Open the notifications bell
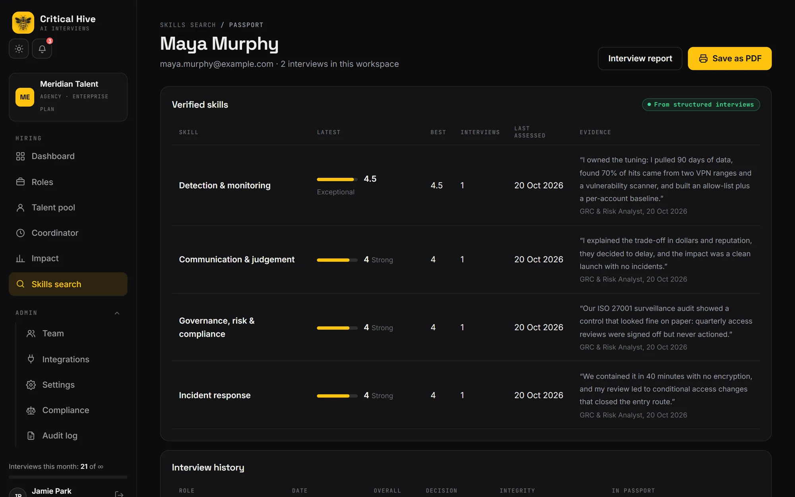Viewport: 795px width, 497px height. tap(42, 49)
